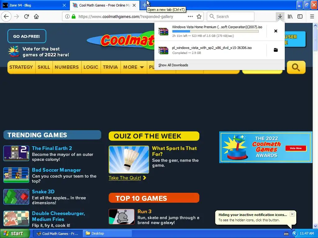Bookmark this page with the star
318x238 pixels.
pyautogui.click(x=199, y=16)
